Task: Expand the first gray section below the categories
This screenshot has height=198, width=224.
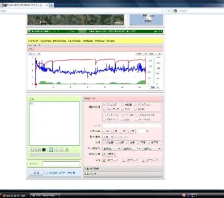Action: pos(123,168)
